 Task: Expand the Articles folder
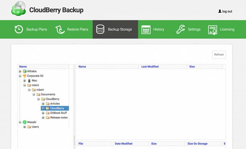[43, 104]
